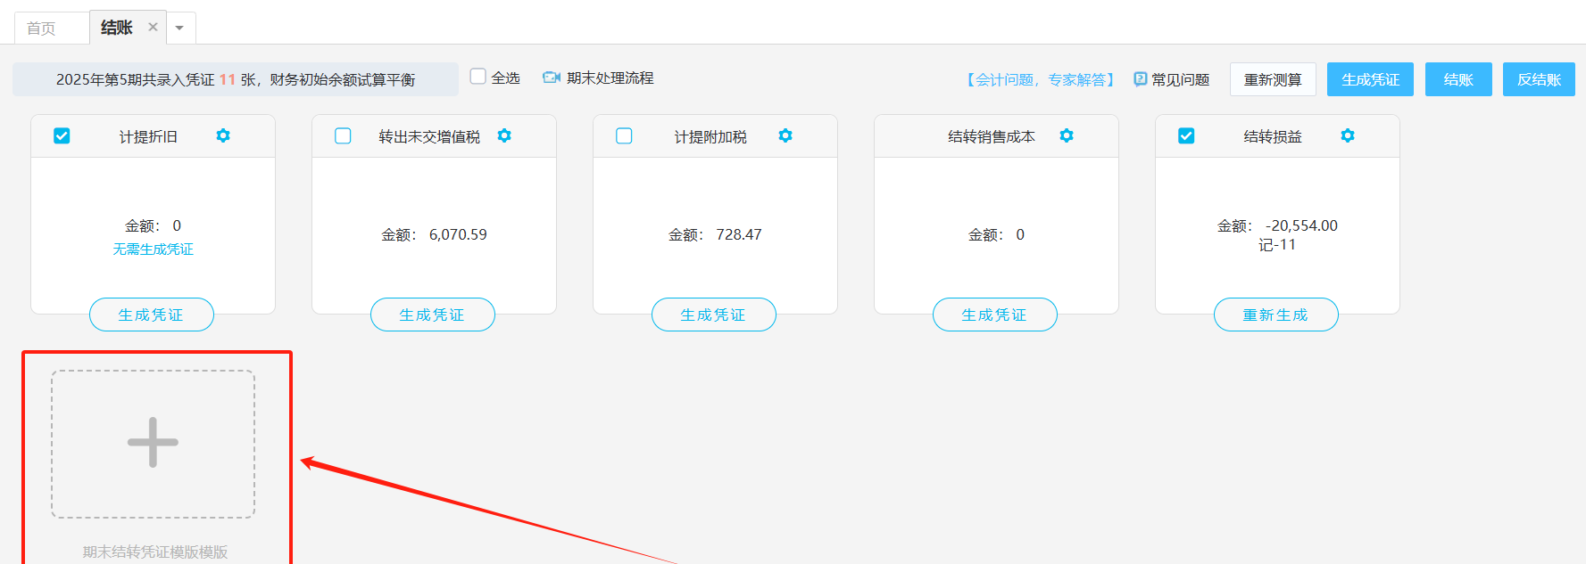1586x564 pixels.
Task: Uncheck the 结转损益 checkbox
Action: [x=1186, y=135]
